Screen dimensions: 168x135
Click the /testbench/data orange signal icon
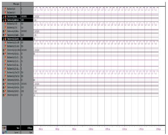pyautogui.click(x=6, y=17)
